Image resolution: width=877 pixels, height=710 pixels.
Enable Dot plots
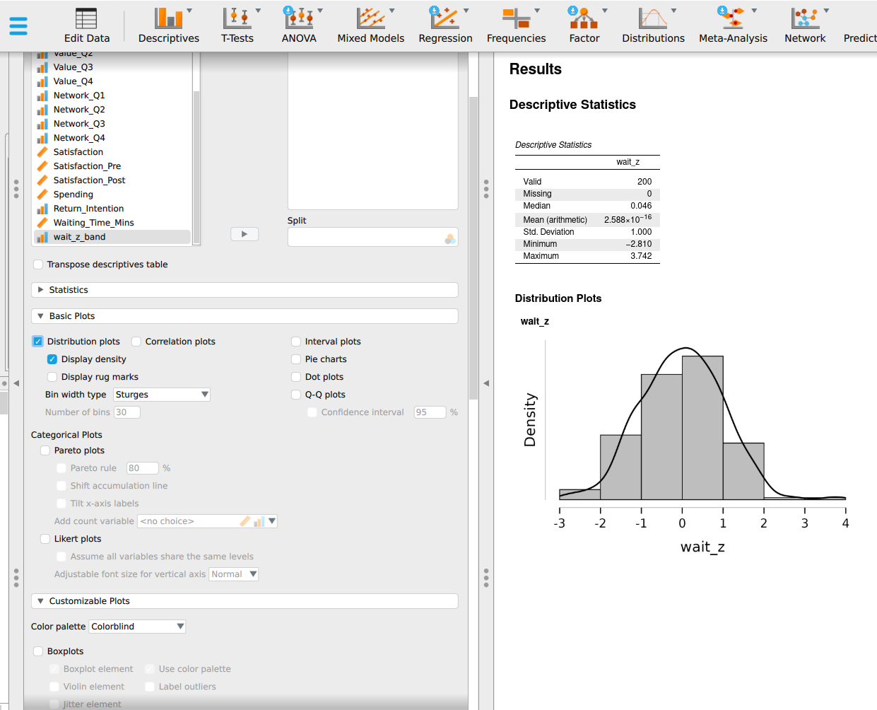point(296,377)
